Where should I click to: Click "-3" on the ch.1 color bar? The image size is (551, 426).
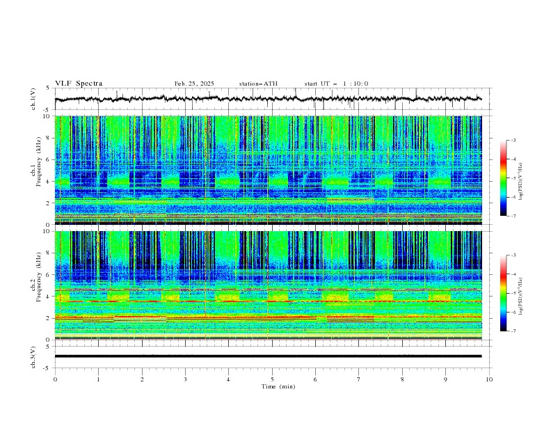point(513,140)
